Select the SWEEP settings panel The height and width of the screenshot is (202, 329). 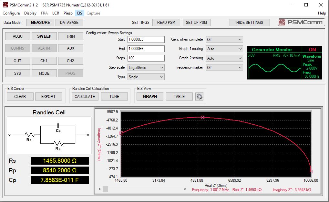click(x=44, y=36)
